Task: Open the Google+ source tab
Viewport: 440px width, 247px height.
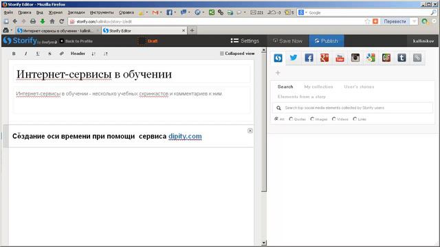Action: (324, 58)
